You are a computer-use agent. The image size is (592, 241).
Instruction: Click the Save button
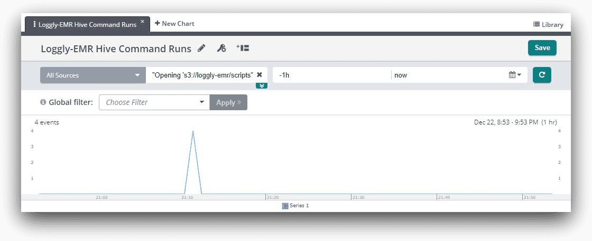click(x=542, y=47)
